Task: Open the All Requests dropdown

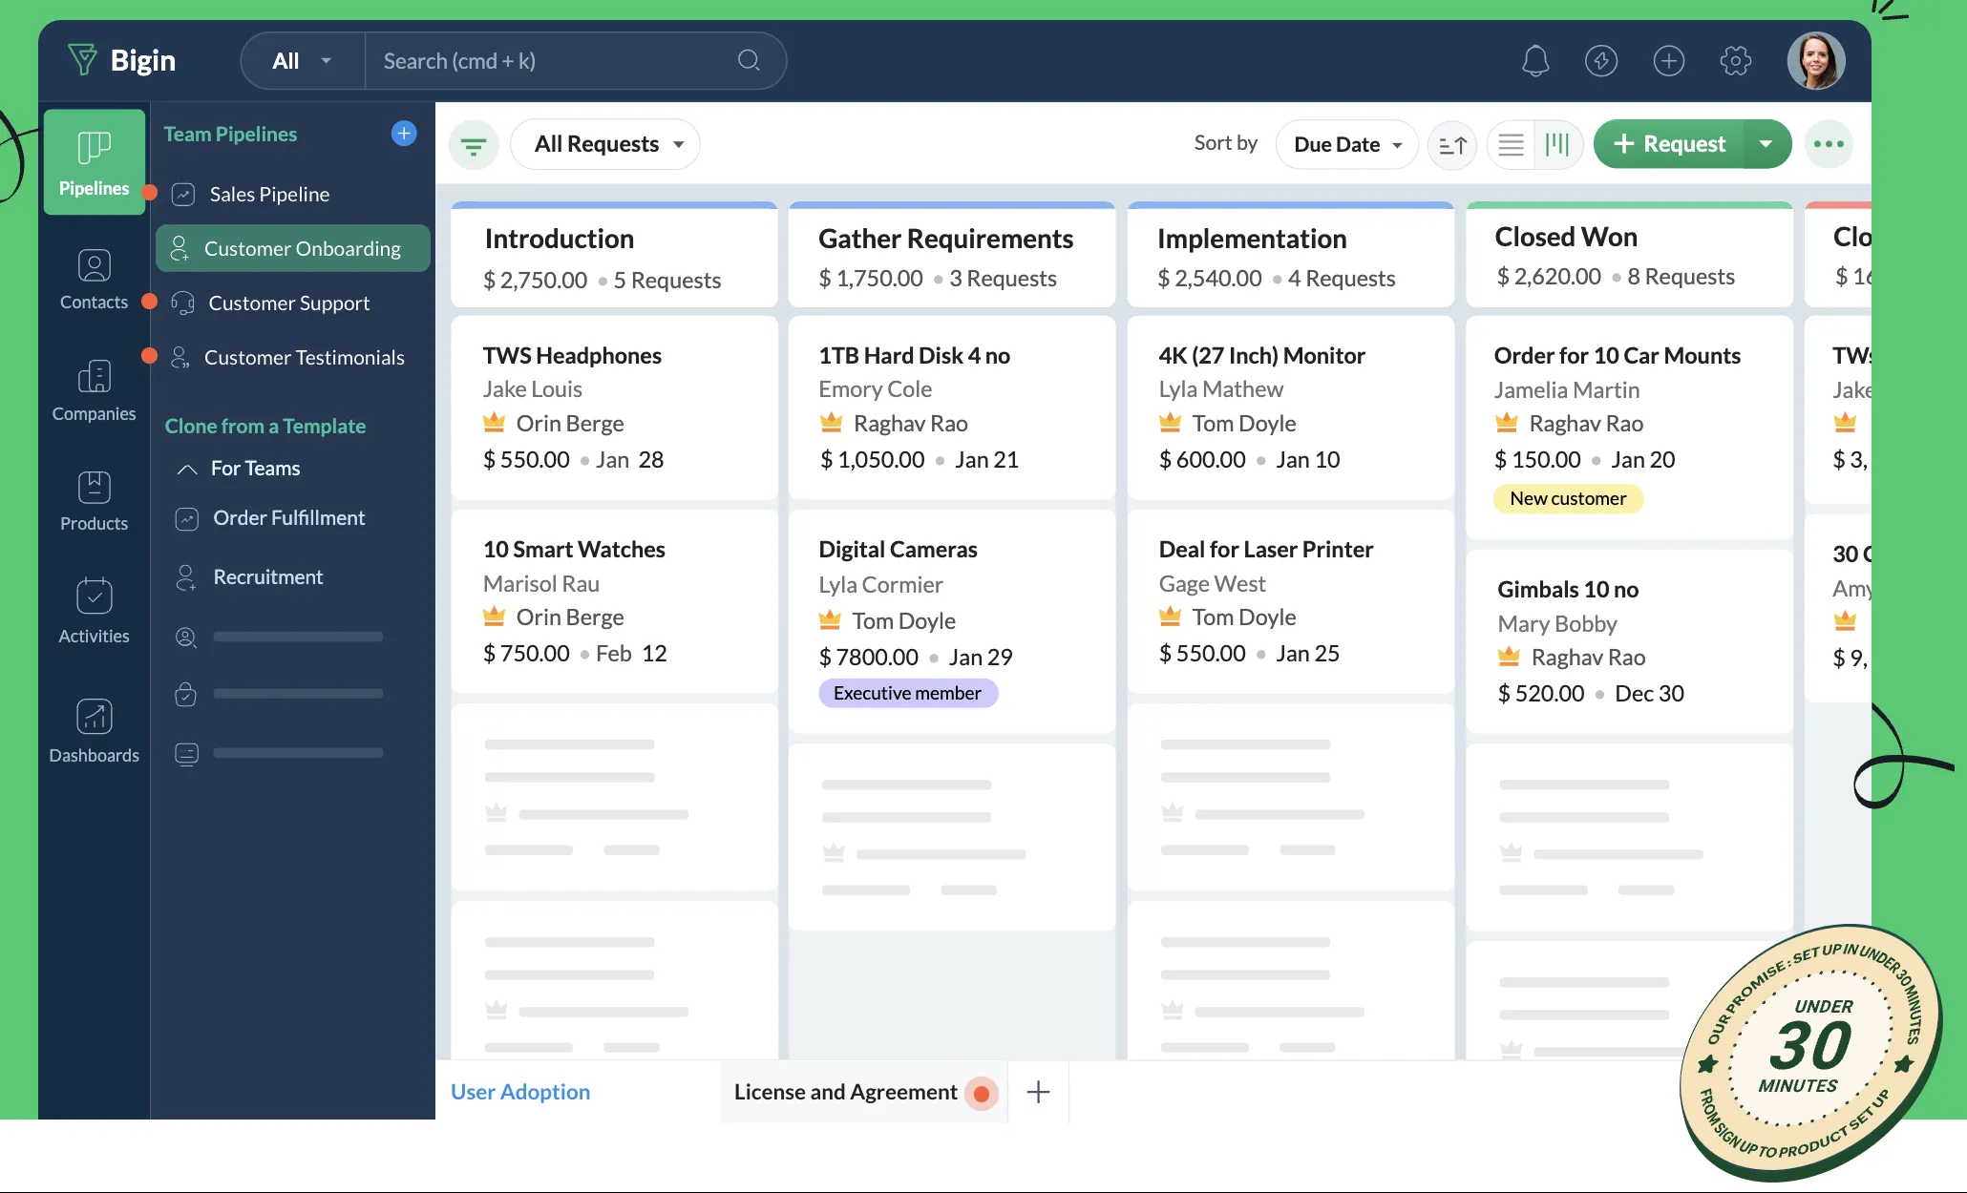Action: tap(606, 144)
